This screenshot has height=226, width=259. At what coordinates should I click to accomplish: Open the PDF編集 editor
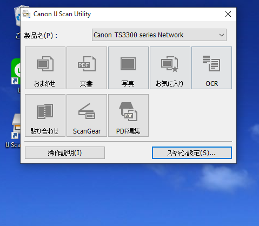(x=128, y=115)
